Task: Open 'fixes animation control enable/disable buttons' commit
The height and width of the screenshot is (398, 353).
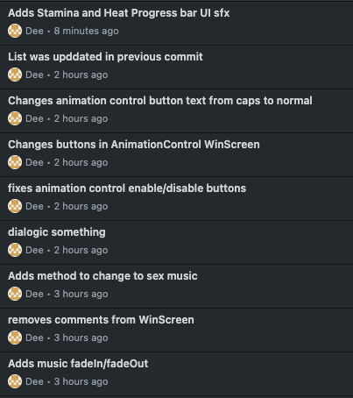Action: (127, 188)
